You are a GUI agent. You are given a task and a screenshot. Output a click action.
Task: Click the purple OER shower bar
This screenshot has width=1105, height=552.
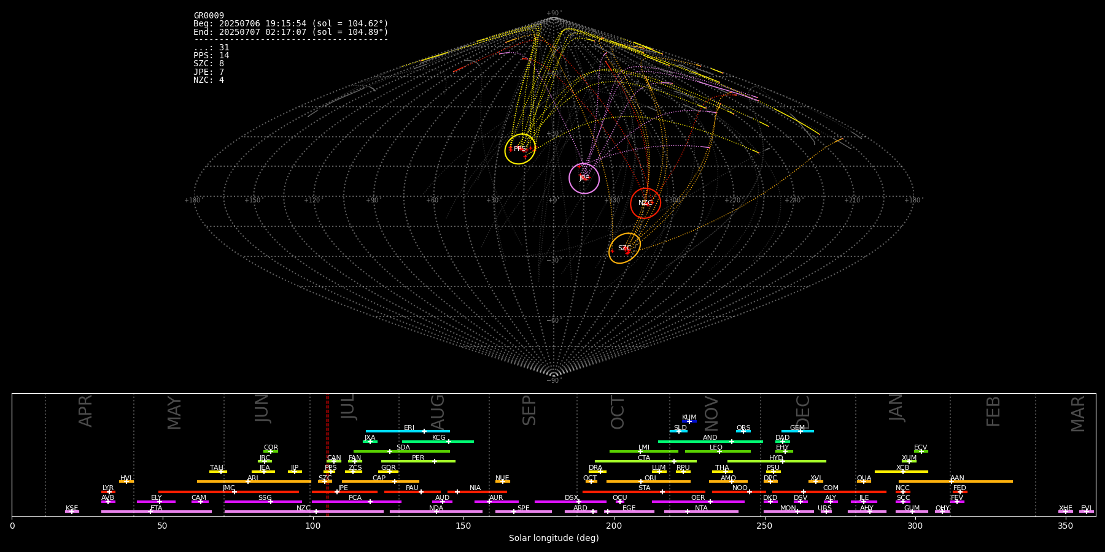click(698, 502)
